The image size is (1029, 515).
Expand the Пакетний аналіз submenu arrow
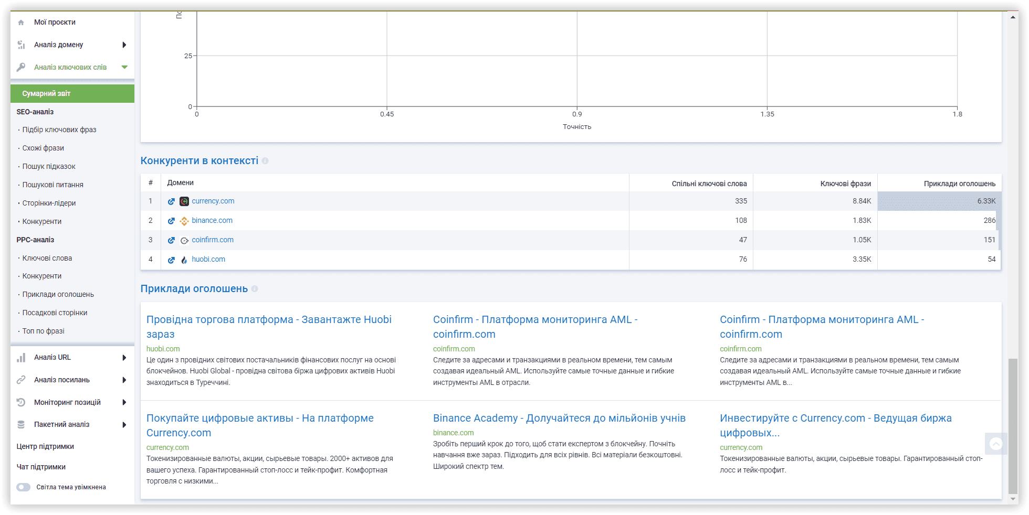(124, 424)
